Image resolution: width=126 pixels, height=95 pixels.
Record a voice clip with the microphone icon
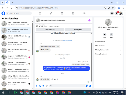[x=37, y=86]
